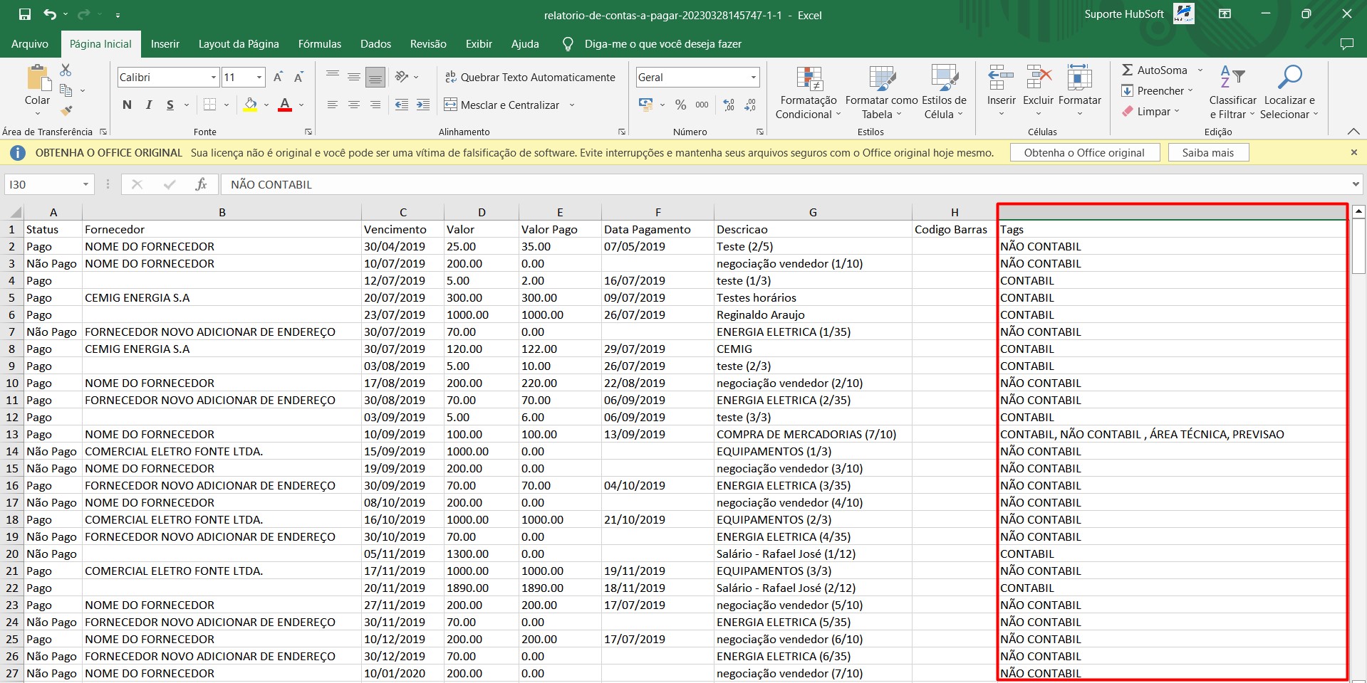Align text to vertical middle
Image resolution: width=1367 pixels, height=683 pixels.
click(x=354, y=76)
